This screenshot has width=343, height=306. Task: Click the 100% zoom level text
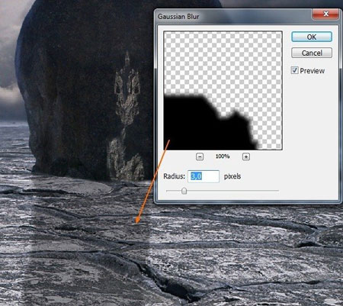pyautogui.click(x=223, y=156)
